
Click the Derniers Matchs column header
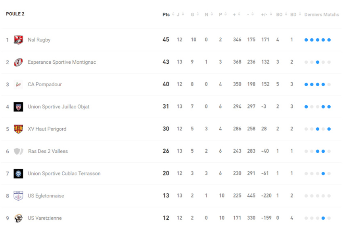322,15
